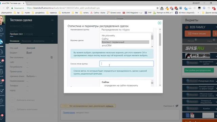Click the hide participants eye icon
This screenshot has width=217, height=122.
pos(177,106)
